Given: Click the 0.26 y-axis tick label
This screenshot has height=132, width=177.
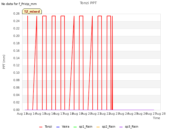Looking at the screenshot, I should [17, 14].
